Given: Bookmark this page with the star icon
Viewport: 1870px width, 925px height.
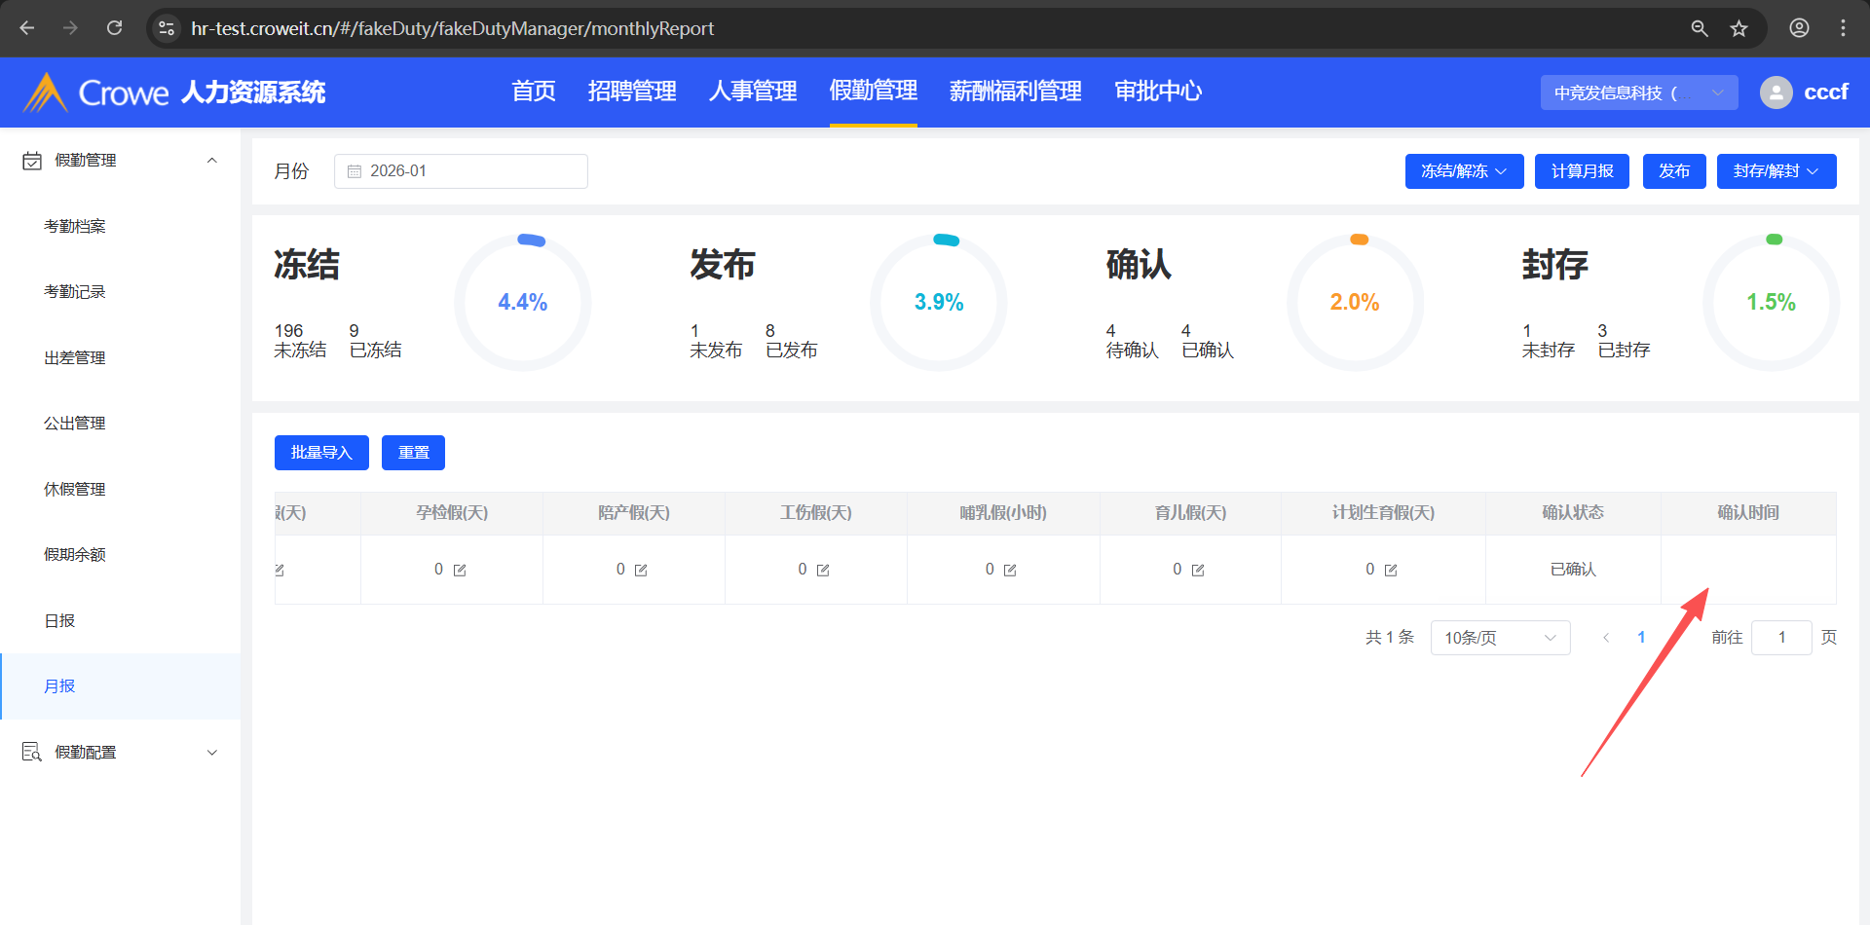Looking at the screenshot, I should [1739, 28].
